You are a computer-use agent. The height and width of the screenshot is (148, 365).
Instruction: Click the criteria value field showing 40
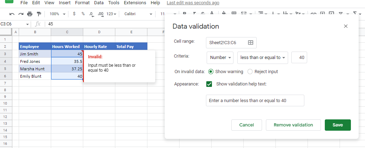coord(299,58)
